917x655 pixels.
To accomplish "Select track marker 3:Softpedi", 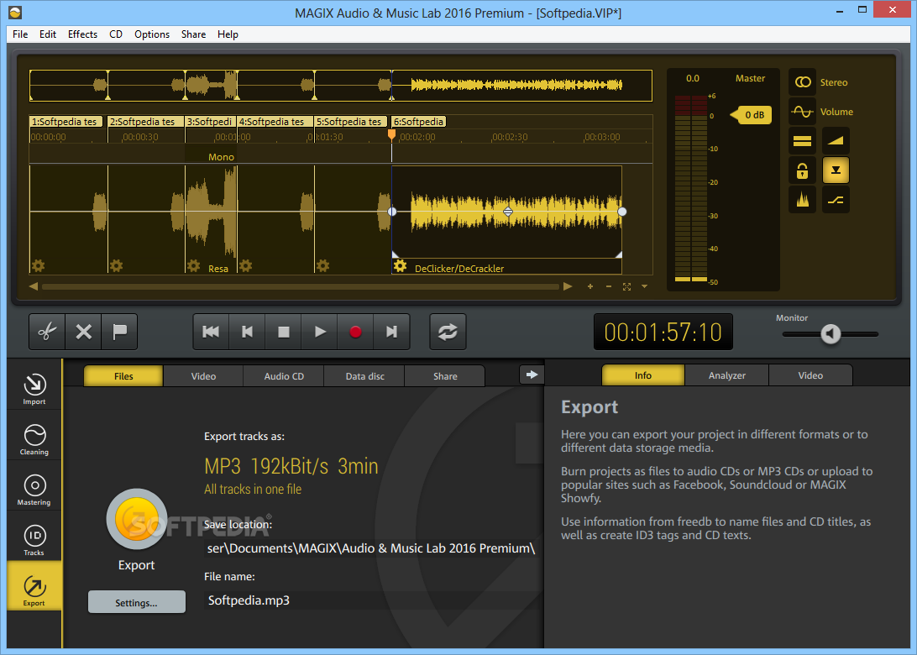I will [210, 122].
